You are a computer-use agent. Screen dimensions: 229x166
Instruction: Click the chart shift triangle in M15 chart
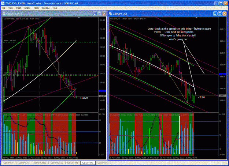click(x=79, y=18)
